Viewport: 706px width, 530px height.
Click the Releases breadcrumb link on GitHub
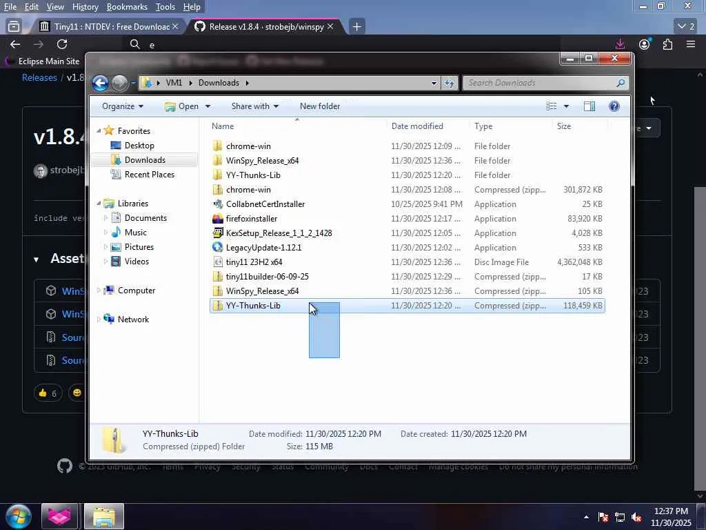[x=39, y=77]
